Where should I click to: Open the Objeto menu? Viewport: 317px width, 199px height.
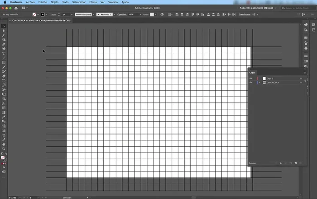point(54,2)
